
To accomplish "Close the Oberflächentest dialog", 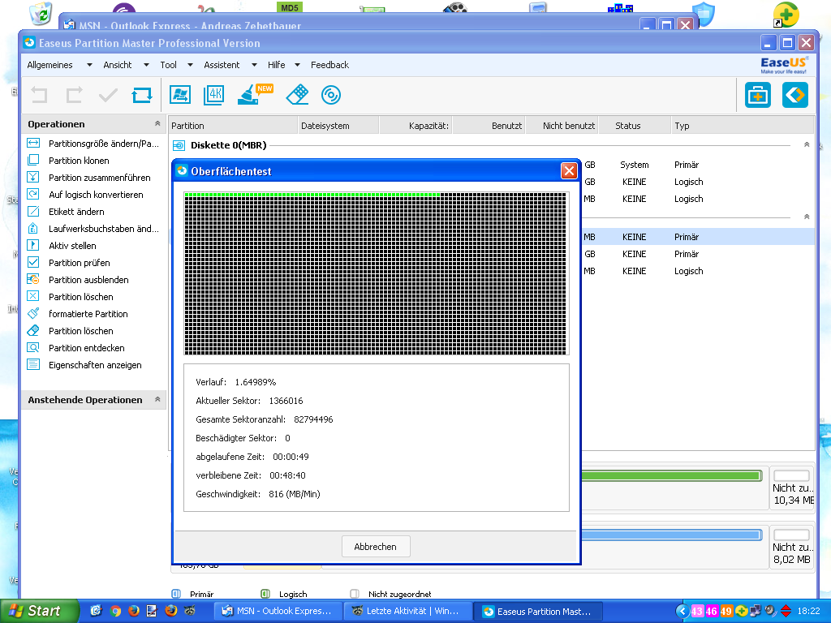I will [569, 170].
